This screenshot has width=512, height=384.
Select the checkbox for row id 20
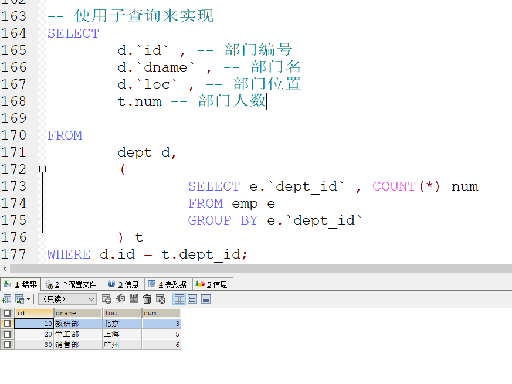coord(7,334)
